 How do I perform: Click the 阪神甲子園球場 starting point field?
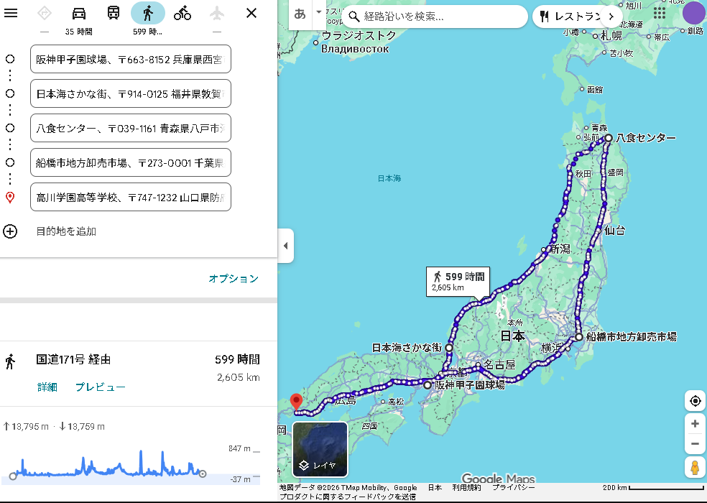coord(131,59)
